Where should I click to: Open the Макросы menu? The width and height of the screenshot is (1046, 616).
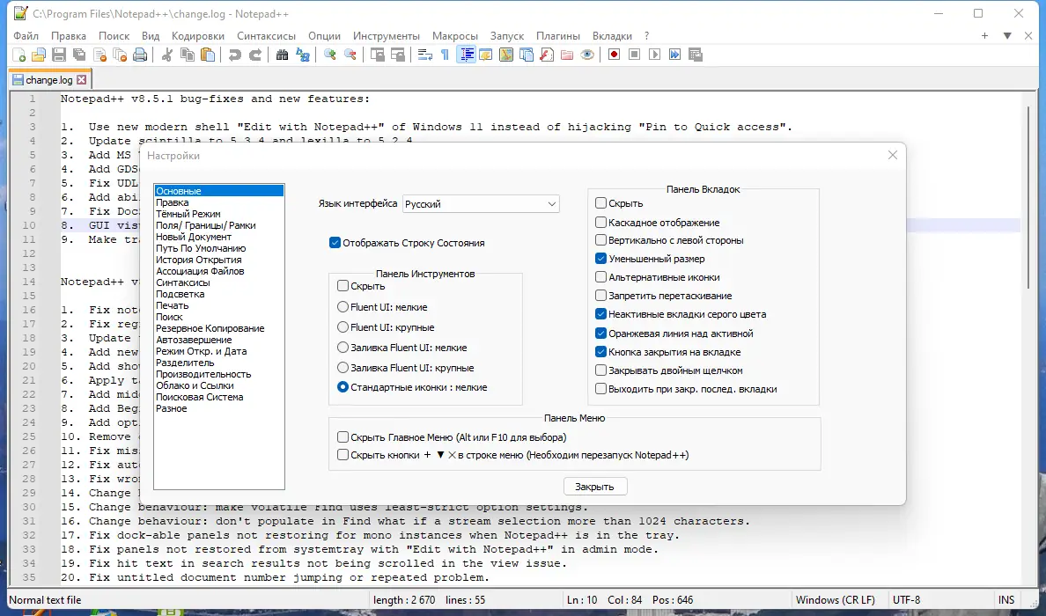coord(455,36)
